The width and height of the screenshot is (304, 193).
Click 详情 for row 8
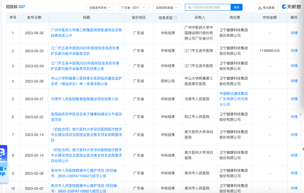click(x=294, y=156)
